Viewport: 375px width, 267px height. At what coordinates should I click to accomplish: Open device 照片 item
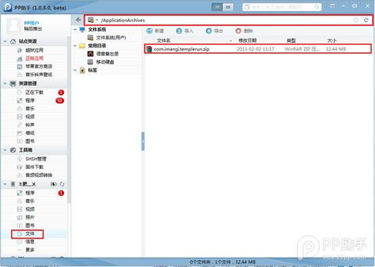click(30, 217)
